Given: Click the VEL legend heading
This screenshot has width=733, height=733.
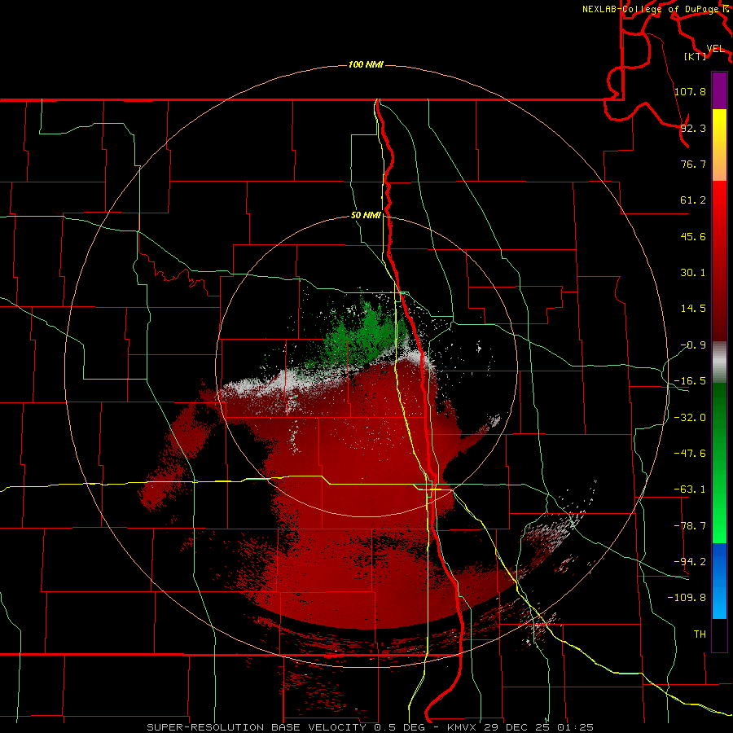Looking at the screenshot, I should coord(715,49).
